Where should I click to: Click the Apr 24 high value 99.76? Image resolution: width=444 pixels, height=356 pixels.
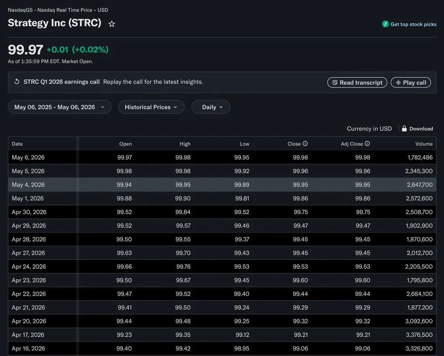(184, 267)
